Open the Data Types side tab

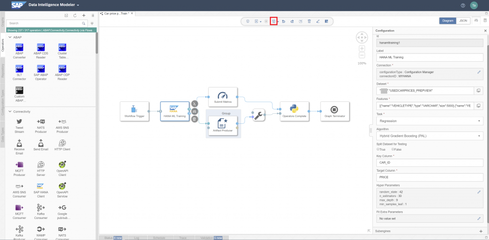click(x=2, y=134)
